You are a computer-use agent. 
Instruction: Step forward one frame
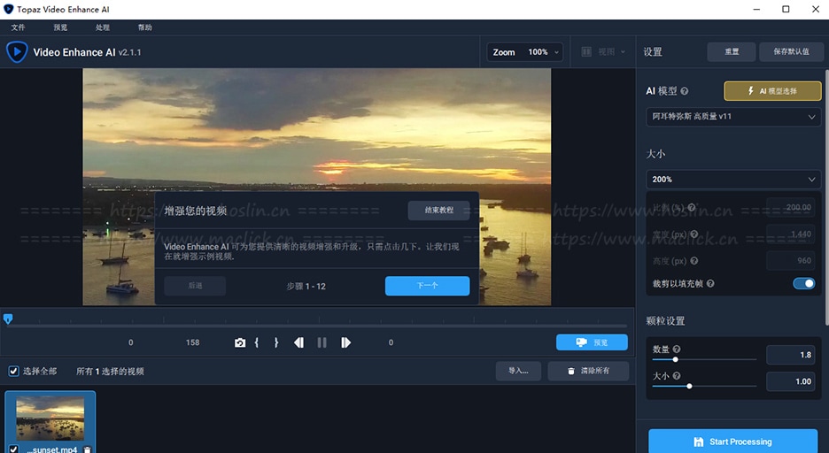coord(345,342)
